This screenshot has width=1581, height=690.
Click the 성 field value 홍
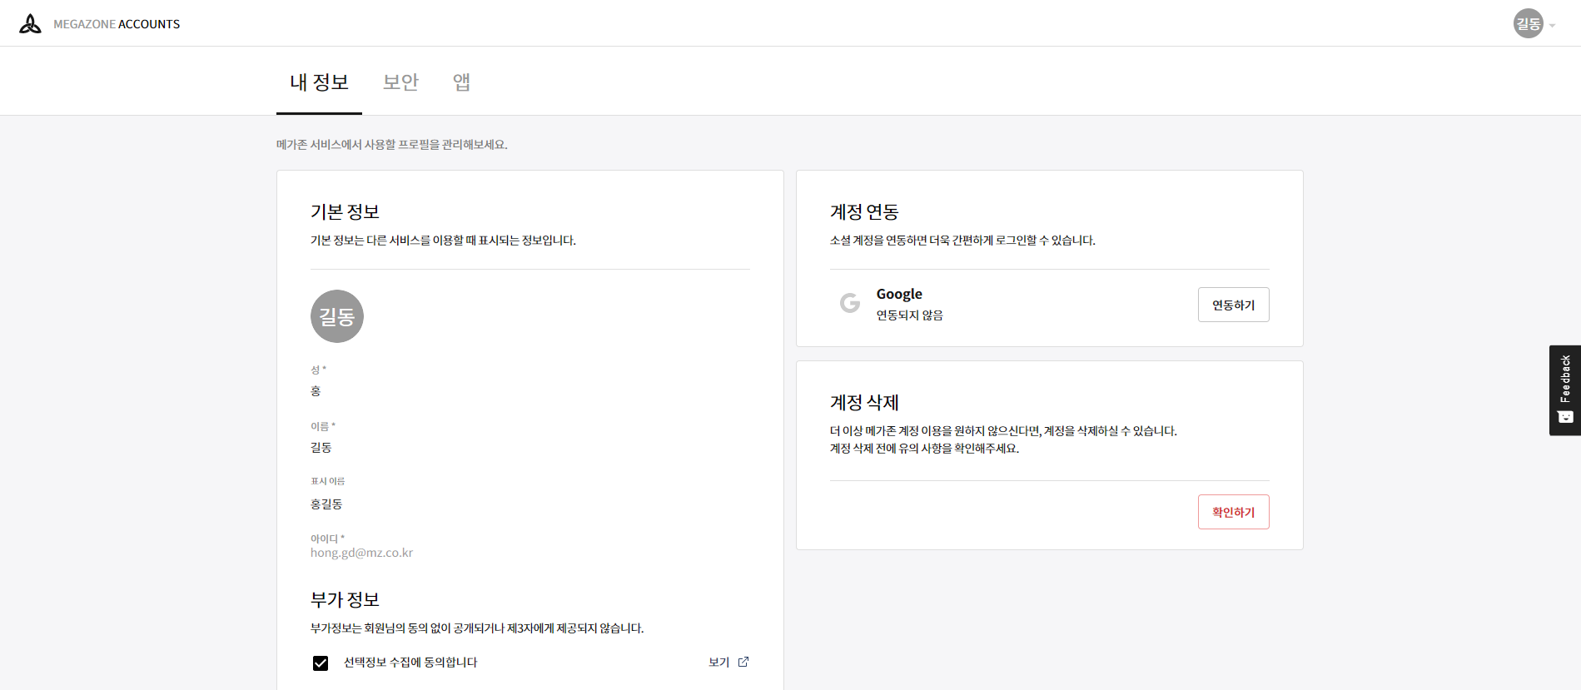tap(316, 391)
